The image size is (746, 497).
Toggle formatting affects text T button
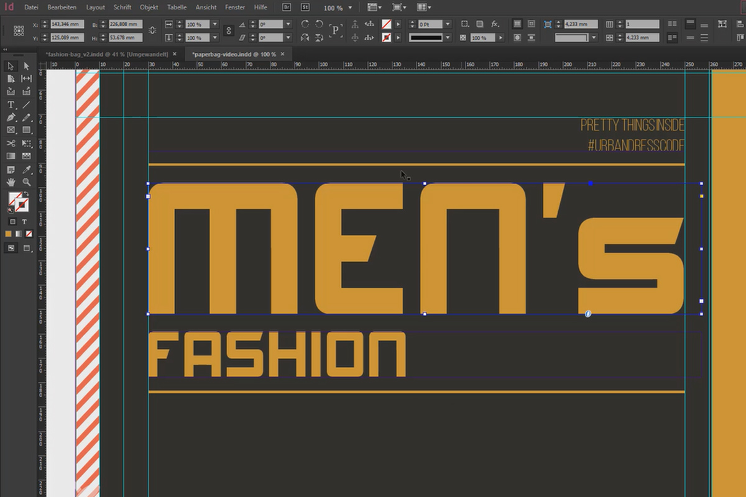click(24, 221)
